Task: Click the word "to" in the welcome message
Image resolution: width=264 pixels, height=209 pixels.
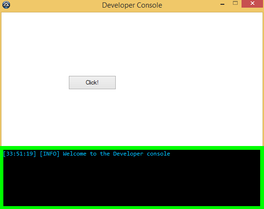Action: tap(93, 154)
